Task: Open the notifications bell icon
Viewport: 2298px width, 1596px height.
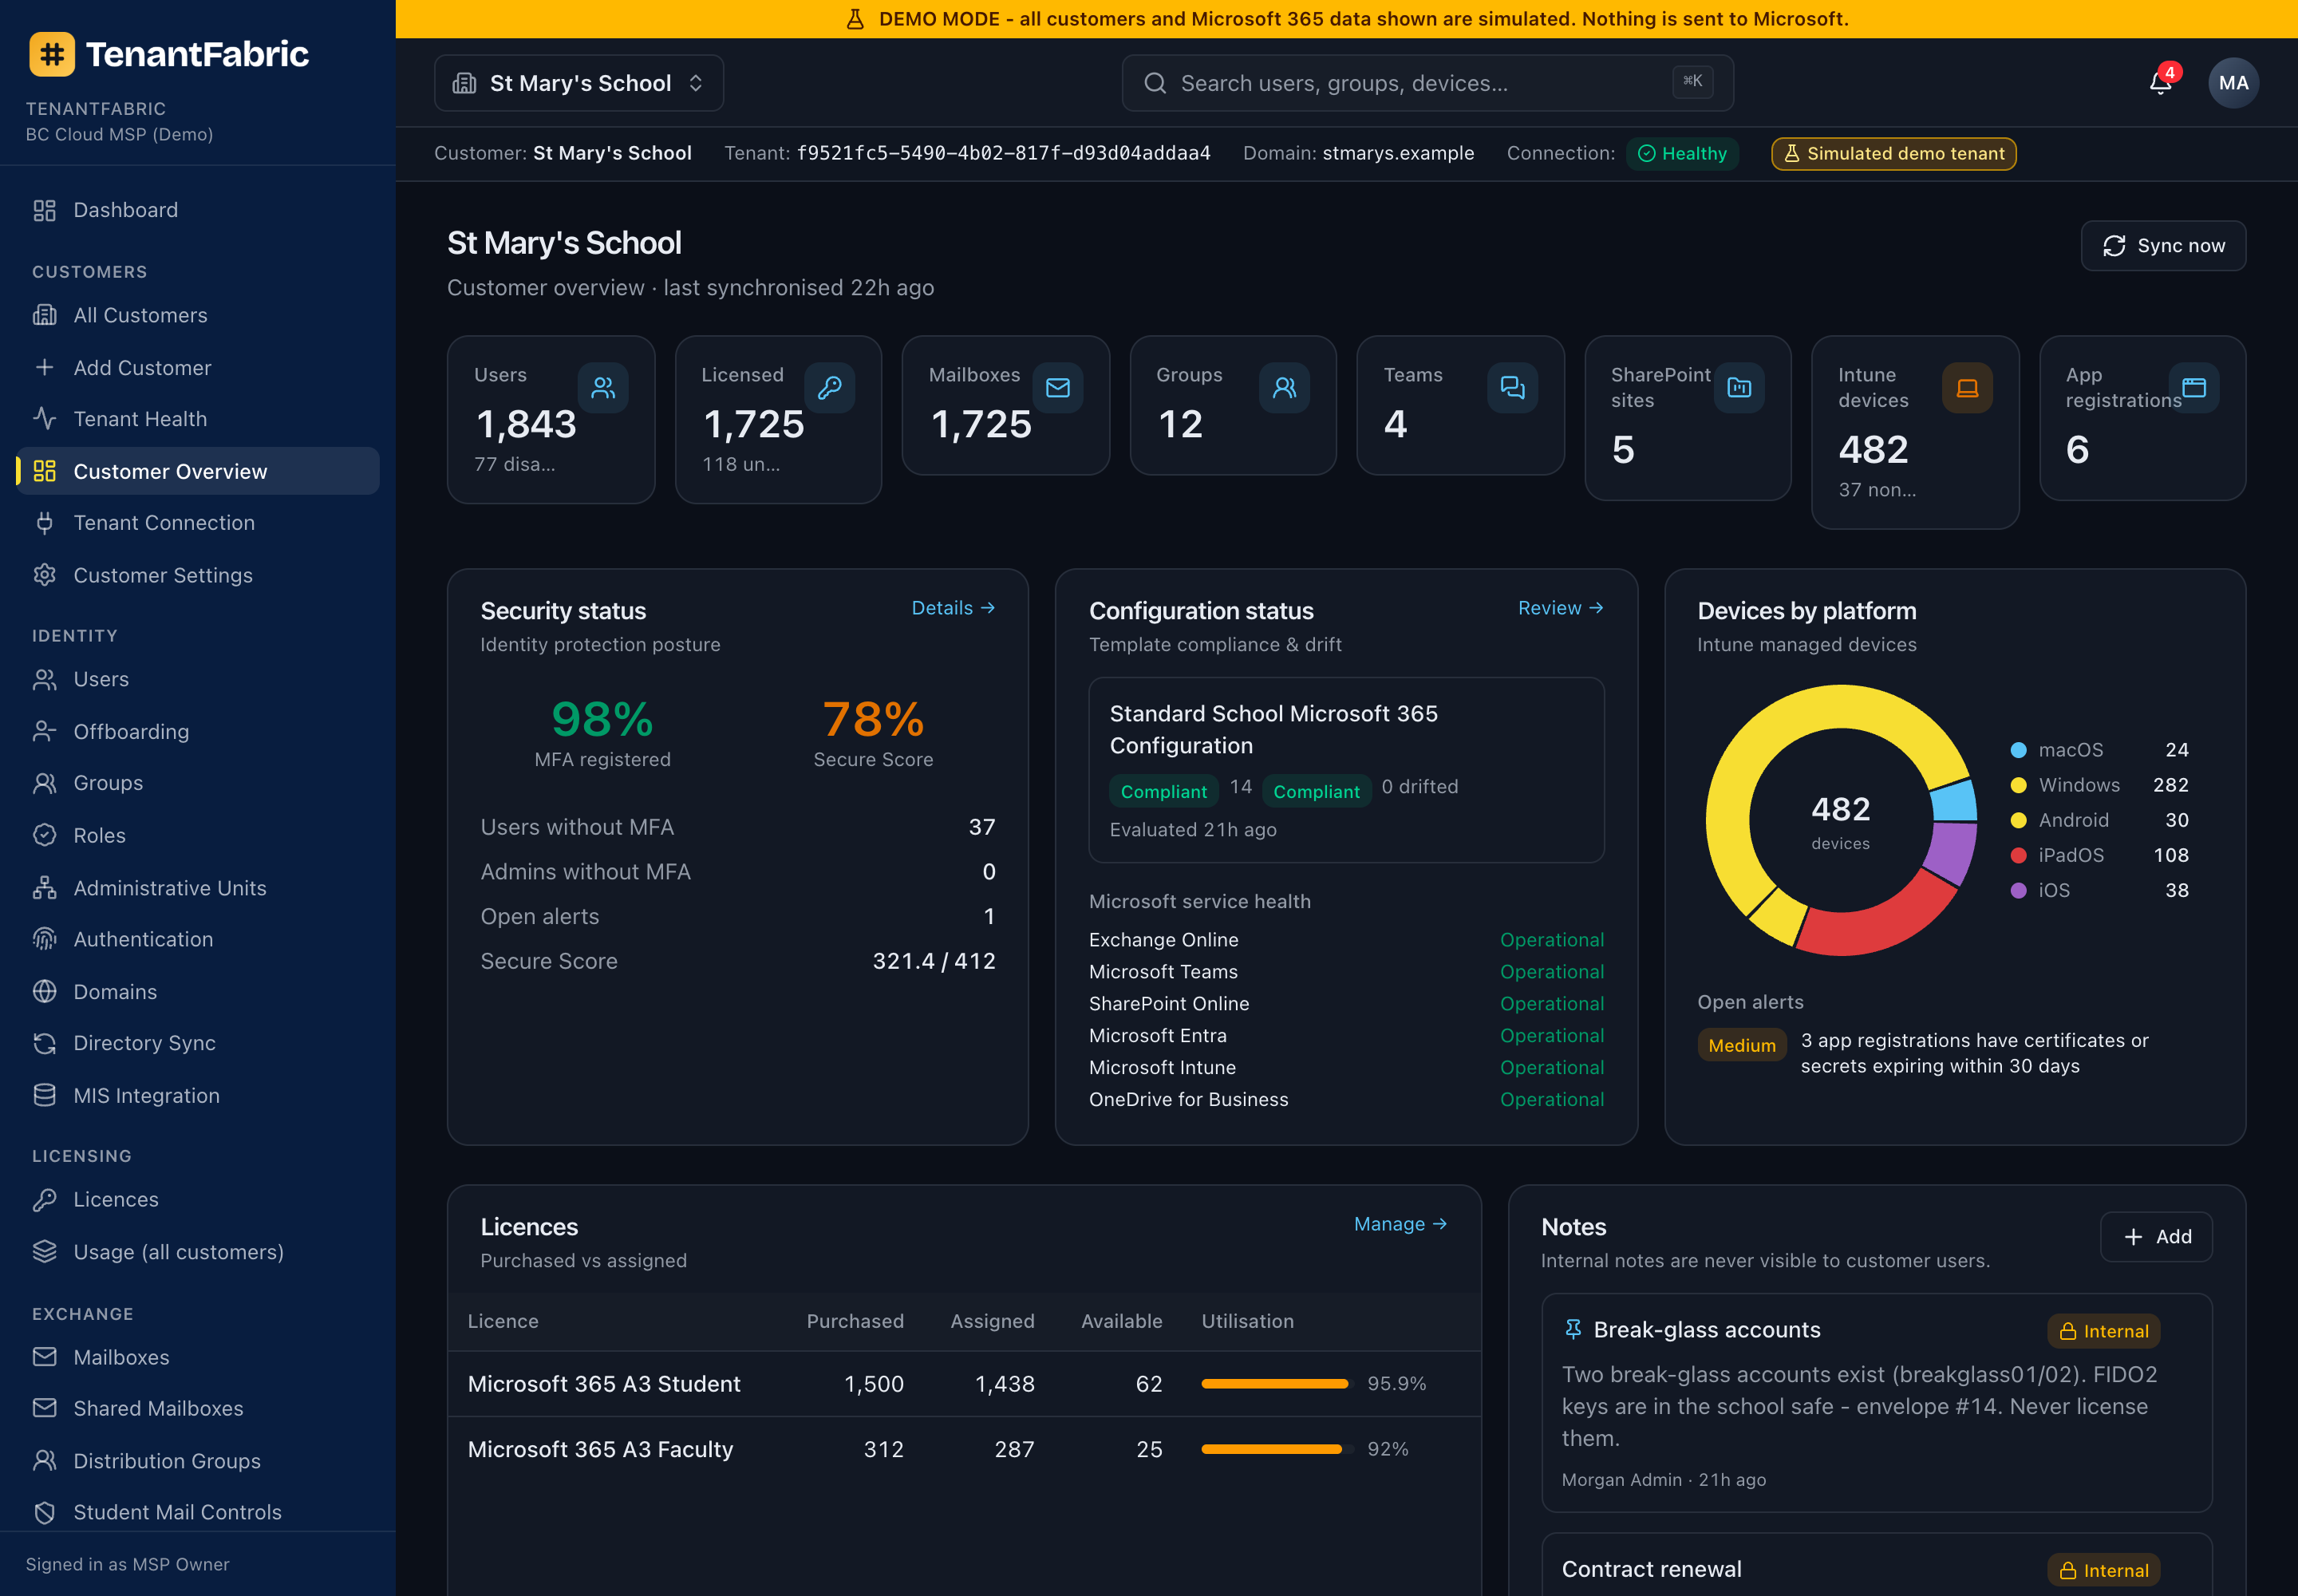Action: [2160, 83]
